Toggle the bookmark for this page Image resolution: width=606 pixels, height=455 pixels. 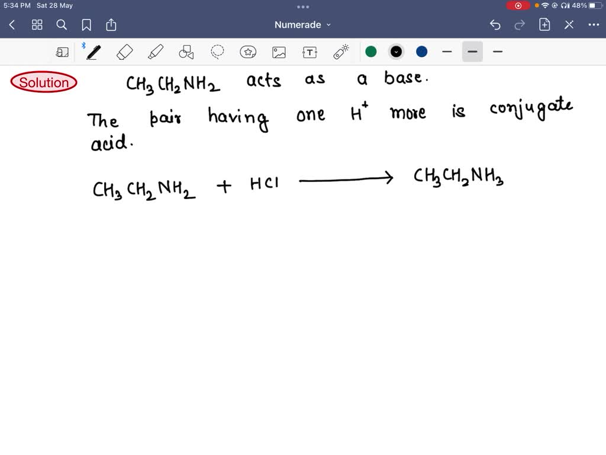86,25
